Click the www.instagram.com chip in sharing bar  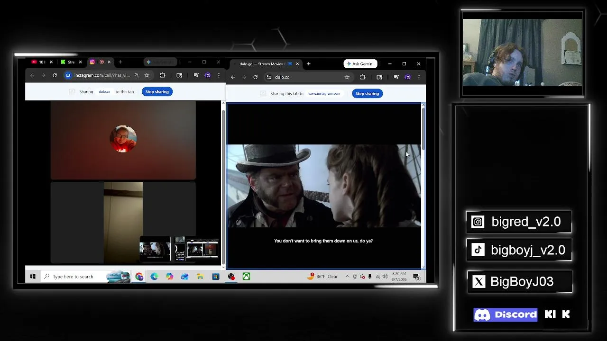coord(324,94)
